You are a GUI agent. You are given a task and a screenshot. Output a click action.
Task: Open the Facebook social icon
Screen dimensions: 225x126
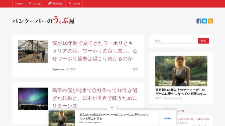(199, 21)
